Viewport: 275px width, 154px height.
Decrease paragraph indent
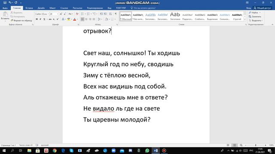point(101,14)
